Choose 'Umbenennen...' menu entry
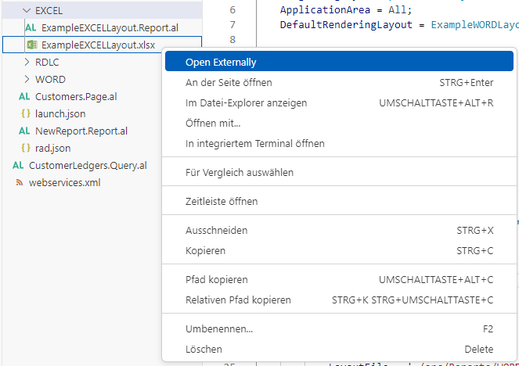This screenshot has width=519, height=366. click(339, 328)
